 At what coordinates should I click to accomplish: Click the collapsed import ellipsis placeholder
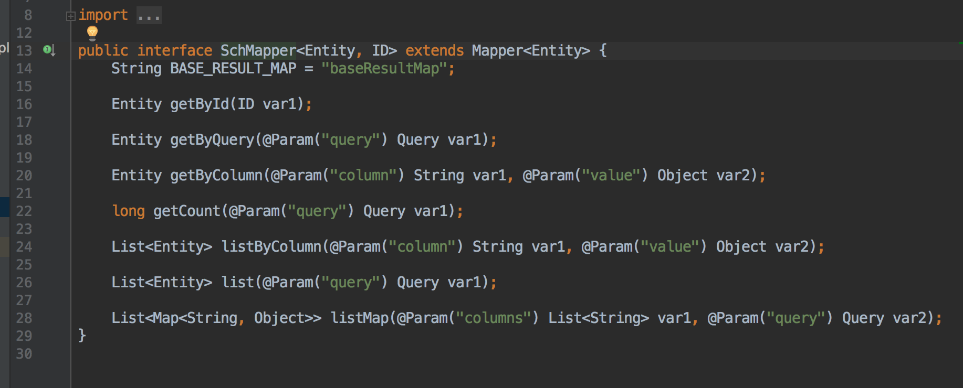click(x=149, y=16)
